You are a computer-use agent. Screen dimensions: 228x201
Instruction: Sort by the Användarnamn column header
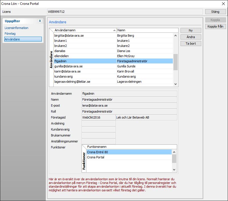85,30
